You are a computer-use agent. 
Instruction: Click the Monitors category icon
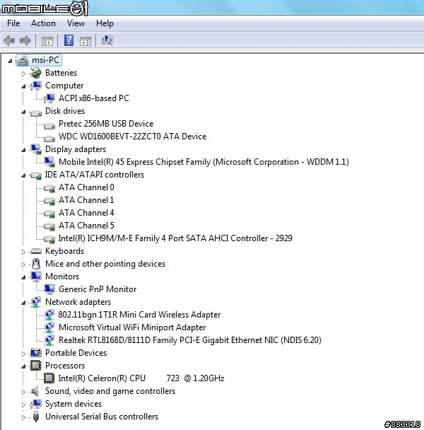click(x=36, y=277)
